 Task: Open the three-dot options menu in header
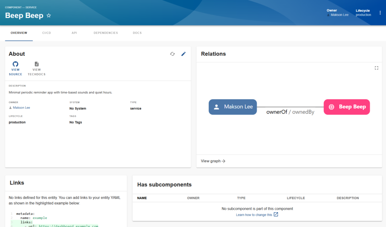click(380, 13)
